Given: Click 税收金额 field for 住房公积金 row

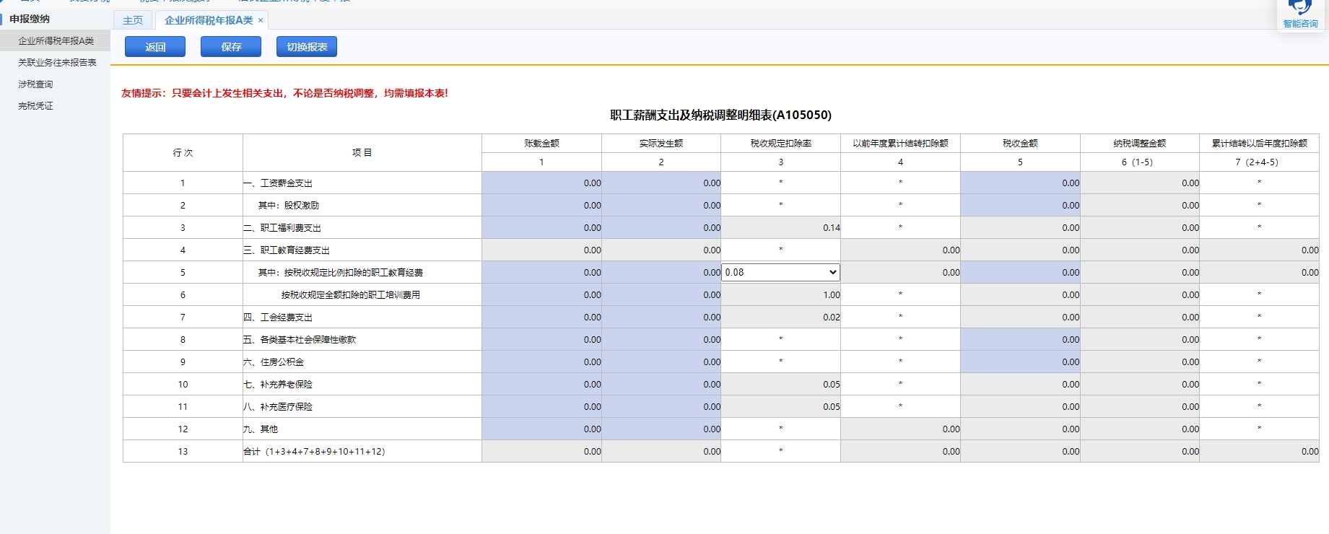Looking at the screenshot, I should tap(1019, 362).
